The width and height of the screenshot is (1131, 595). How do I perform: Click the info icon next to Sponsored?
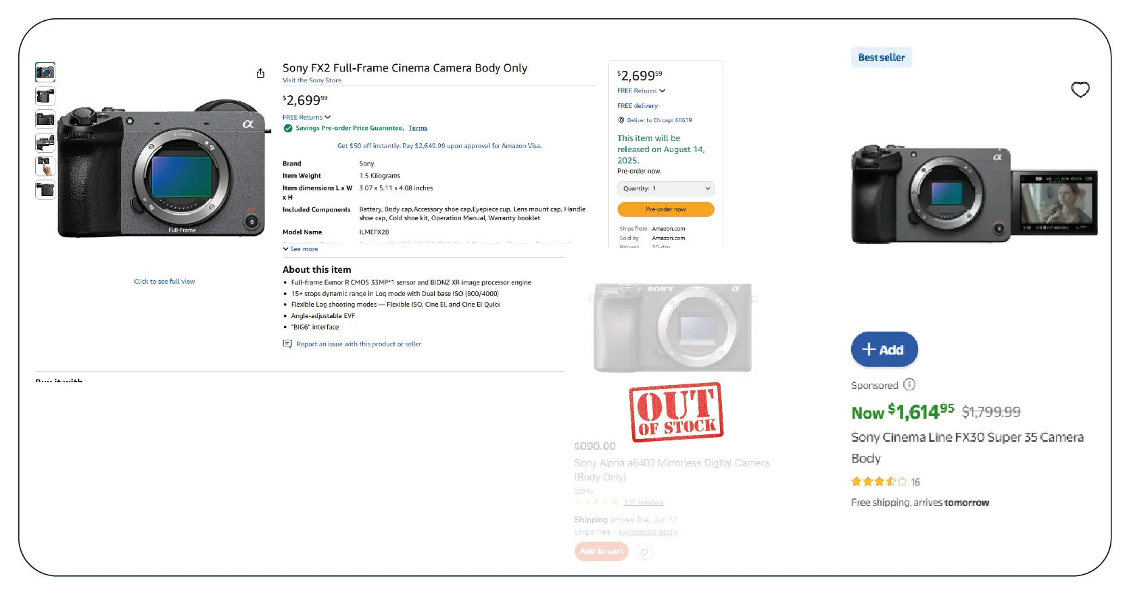click(909, 385)
